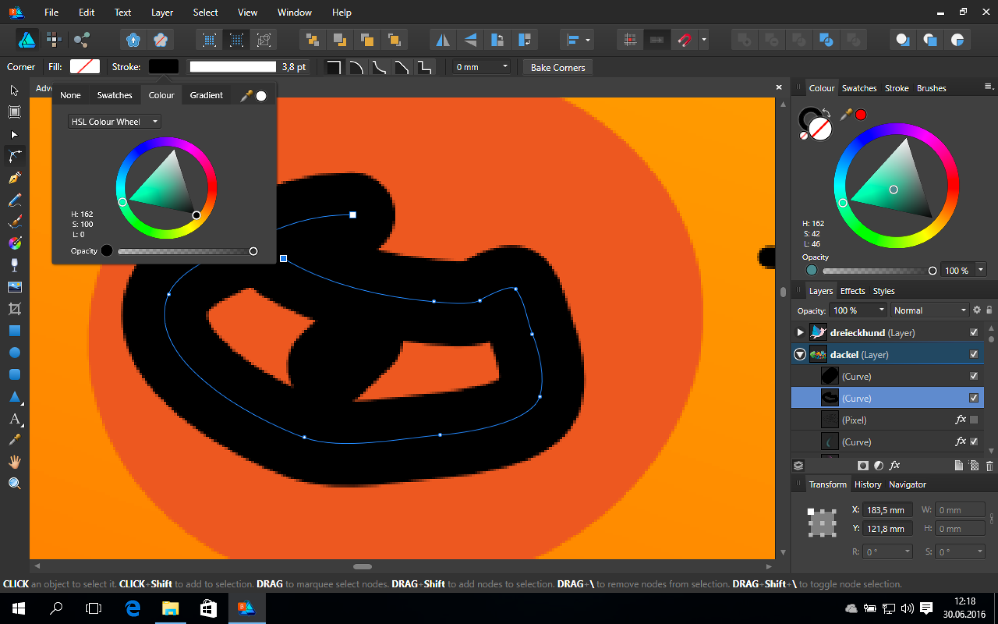Select the Colour Picker tool in toolbox
998x624 pixels.
tap(14, 440)
